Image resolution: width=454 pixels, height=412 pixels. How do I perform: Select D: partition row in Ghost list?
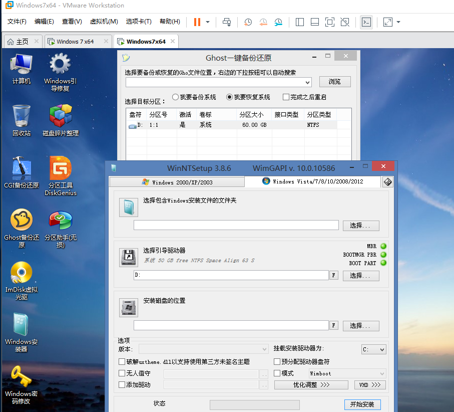(232, 125)
